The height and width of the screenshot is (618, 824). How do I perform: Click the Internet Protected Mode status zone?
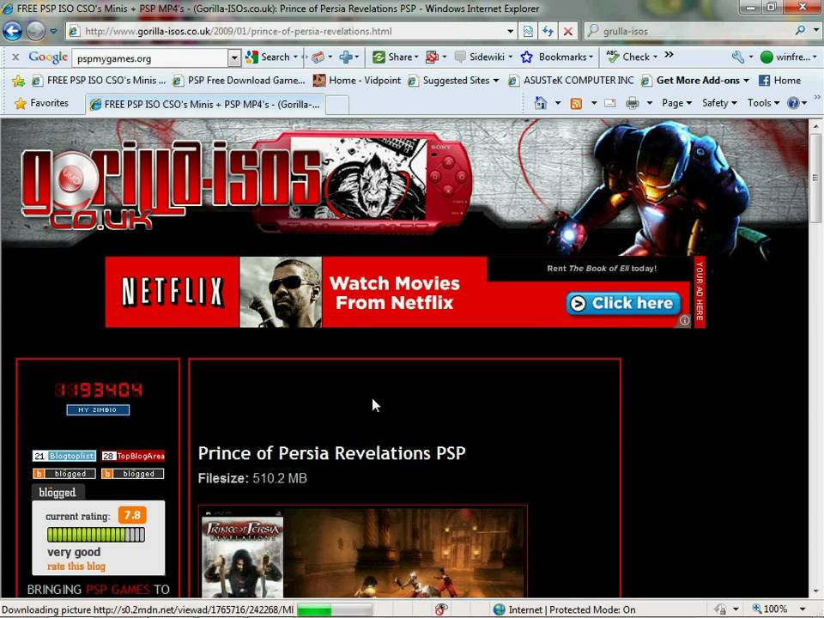[x=565, y=609]
